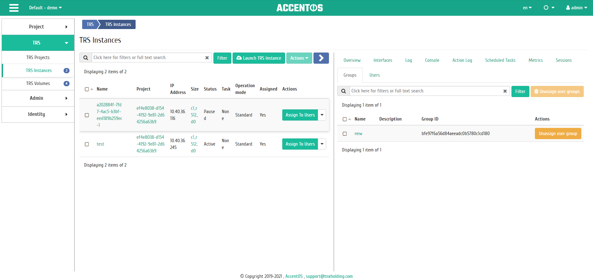Screen dimensions: 593x280
Task: Switch to the Overview tab
Action: coord(352,60)
